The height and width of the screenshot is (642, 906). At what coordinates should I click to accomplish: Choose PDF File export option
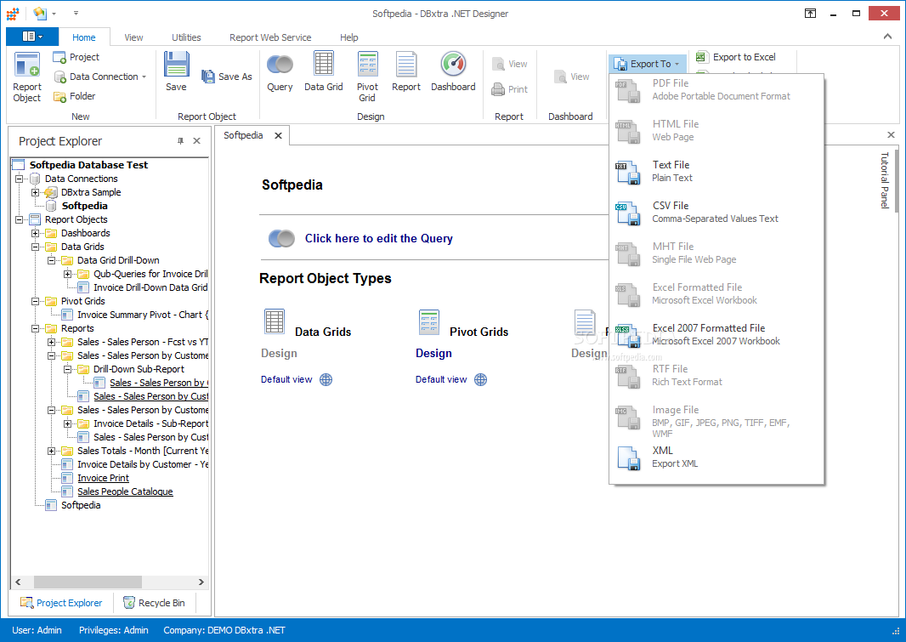click(716, 89)
